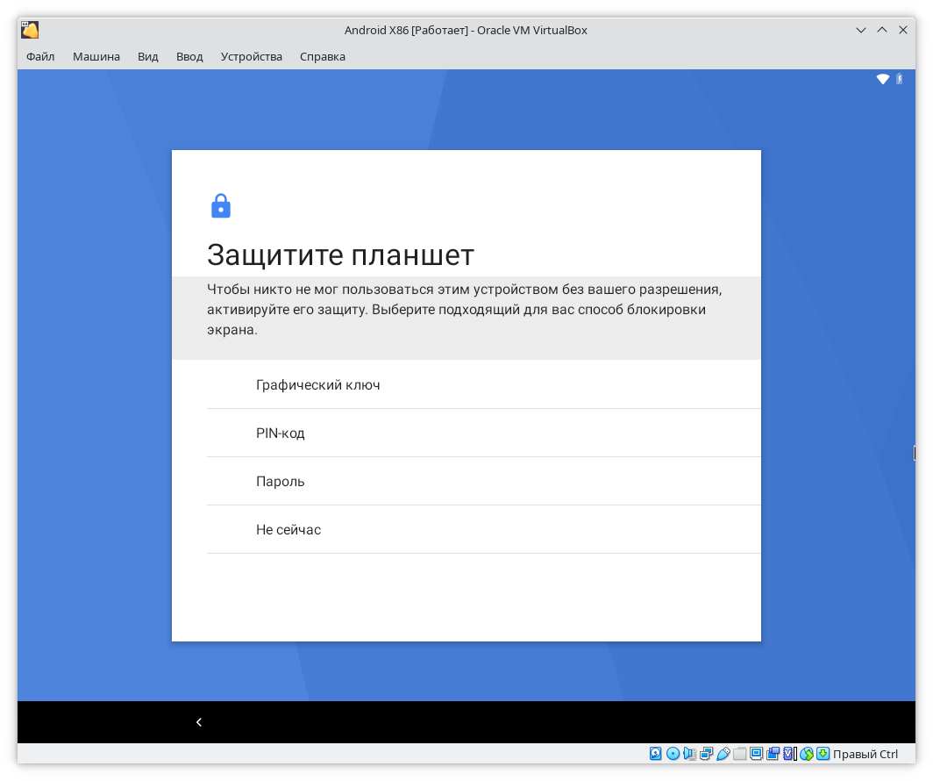Click the optical disk indicator icon
The height and width of the screenshot is (781, 933).
[x=673, y=754]
